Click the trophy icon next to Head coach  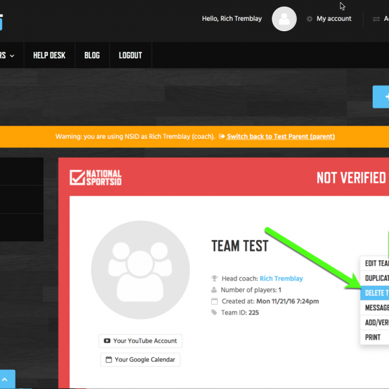point(215,278)
